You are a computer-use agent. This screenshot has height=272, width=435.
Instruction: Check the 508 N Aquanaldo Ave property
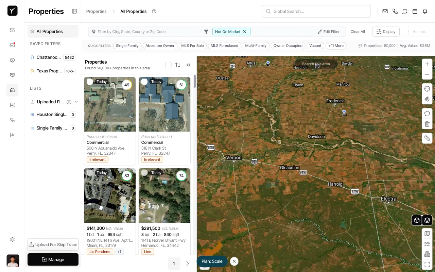pos(90,82)
